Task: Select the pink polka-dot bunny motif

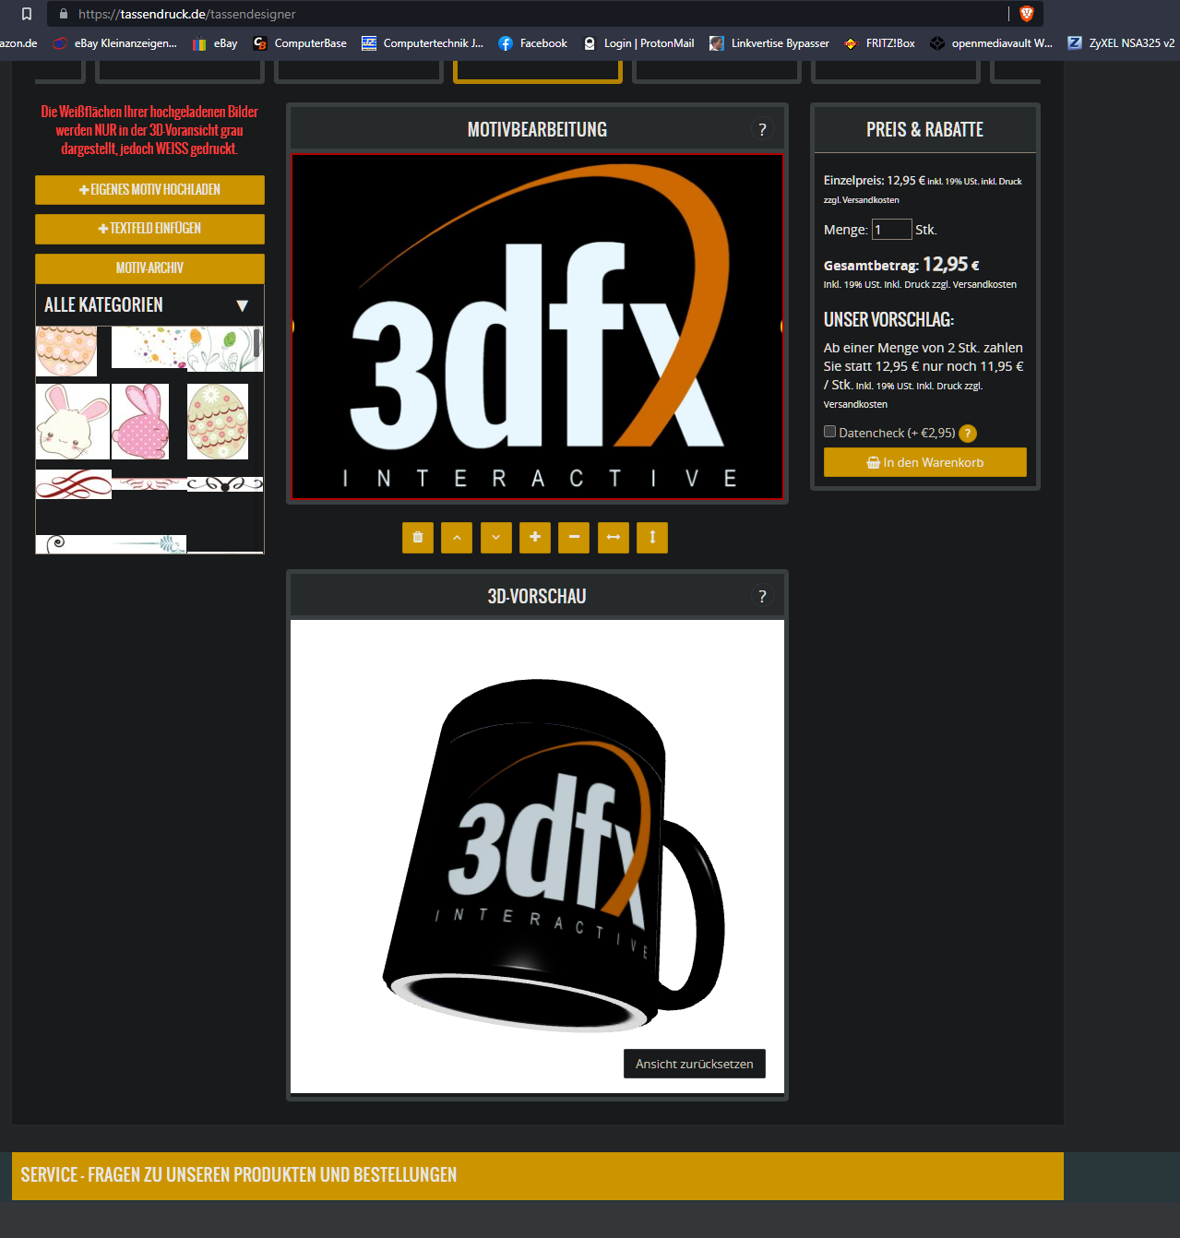Action: point(140,422)
